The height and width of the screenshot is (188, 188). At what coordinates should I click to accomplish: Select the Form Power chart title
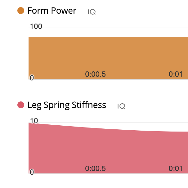[52, 11]
